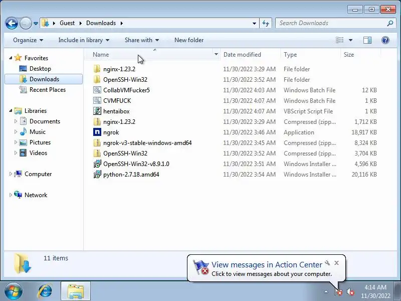Select CollabVMFucker5 batch file icon

point(97,90)
